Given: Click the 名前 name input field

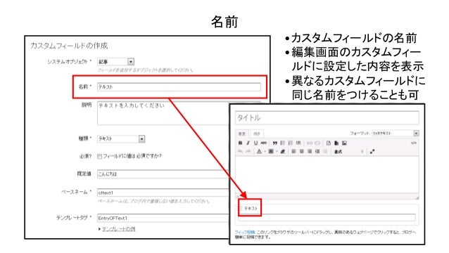Looking at the screenshot, I should [179, 87].
